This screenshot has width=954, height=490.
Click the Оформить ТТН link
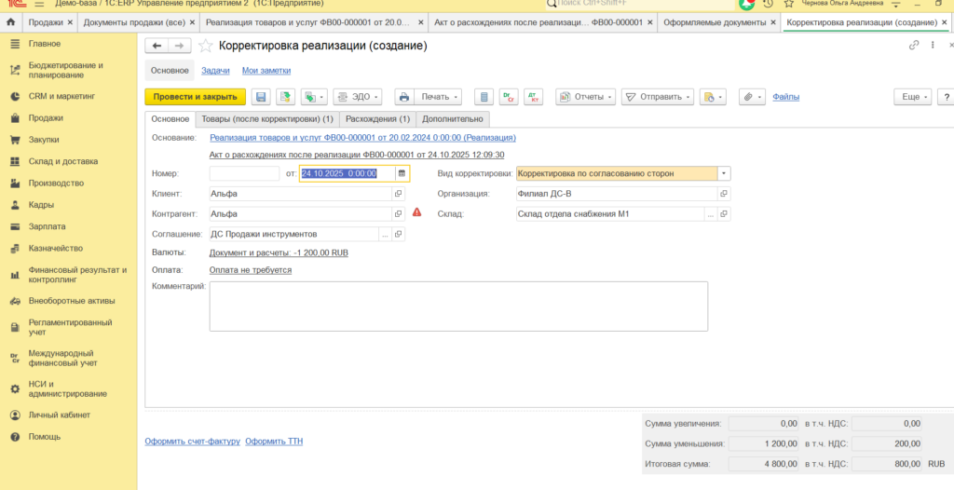(x=274, y=442)
